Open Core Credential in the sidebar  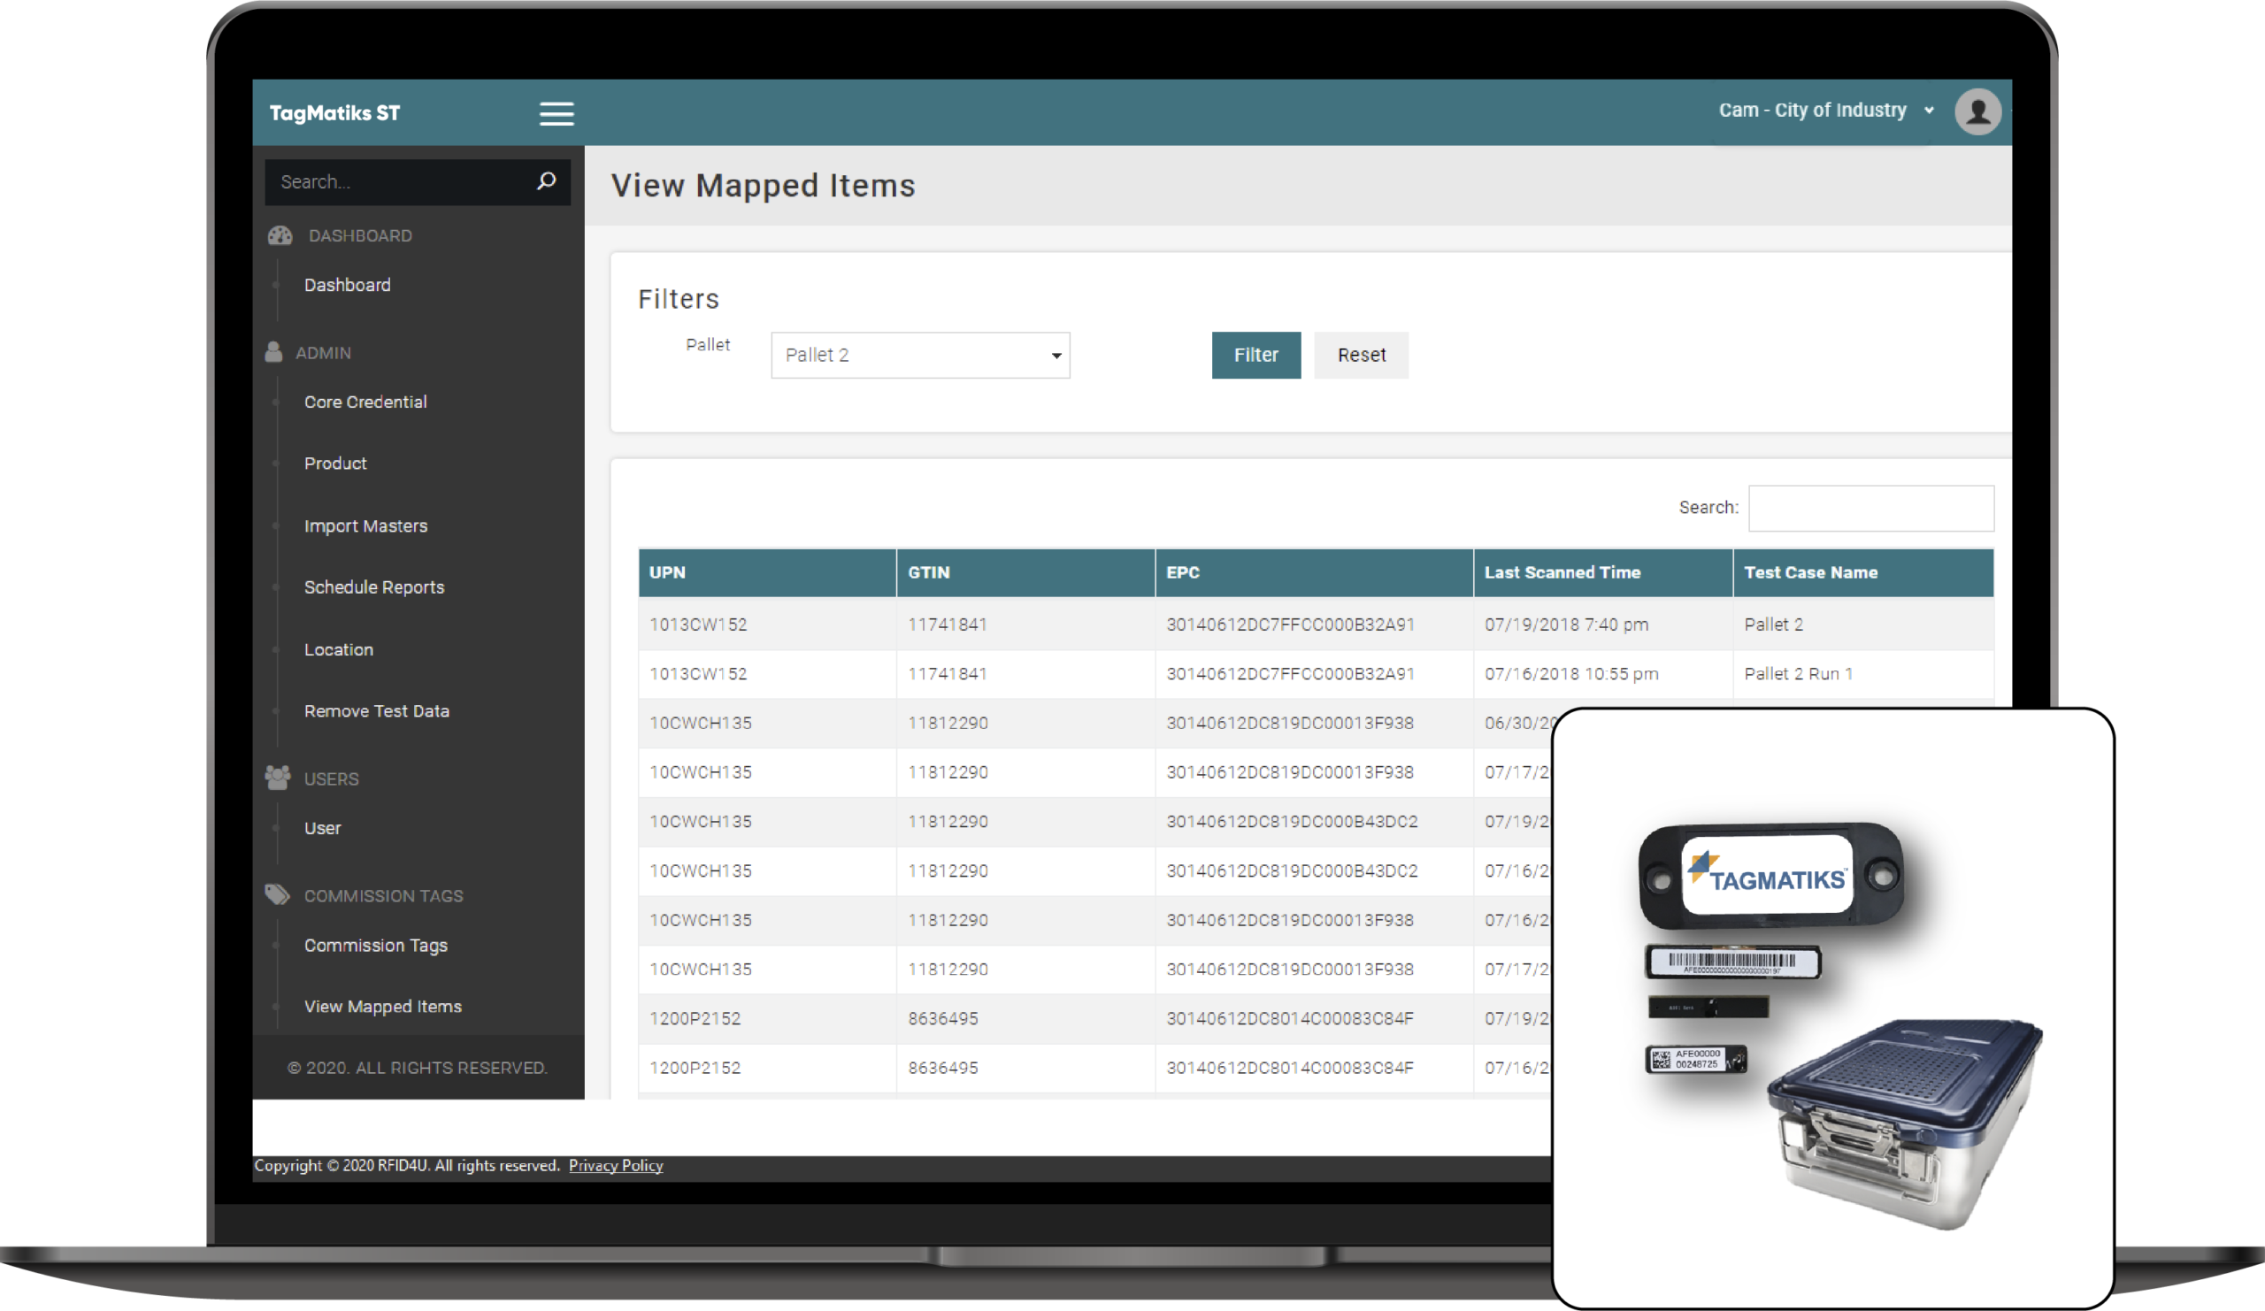[365, 402]
